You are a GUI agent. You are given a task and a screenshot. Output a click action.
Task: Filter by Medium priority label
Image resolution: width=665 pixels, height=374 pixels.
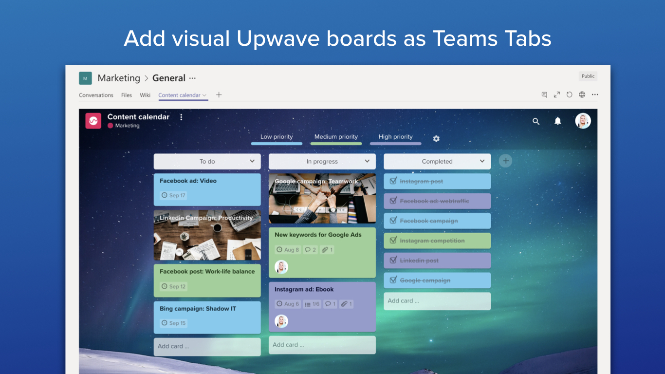pos(336,138)
